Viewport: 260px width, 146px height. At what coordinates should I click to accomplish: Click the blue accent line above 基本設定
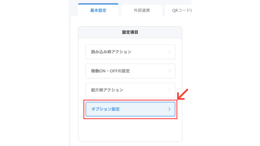click(x=98, y=4)
